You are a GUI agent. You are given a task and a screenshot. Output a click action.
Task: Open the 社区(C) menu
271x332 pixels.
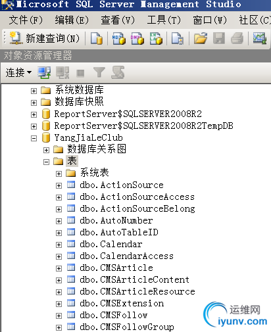point(255,20)
